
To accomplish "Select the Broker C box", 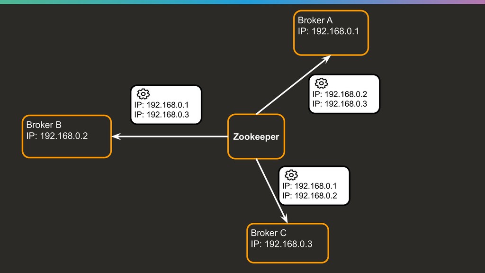I will pos(287,243).
